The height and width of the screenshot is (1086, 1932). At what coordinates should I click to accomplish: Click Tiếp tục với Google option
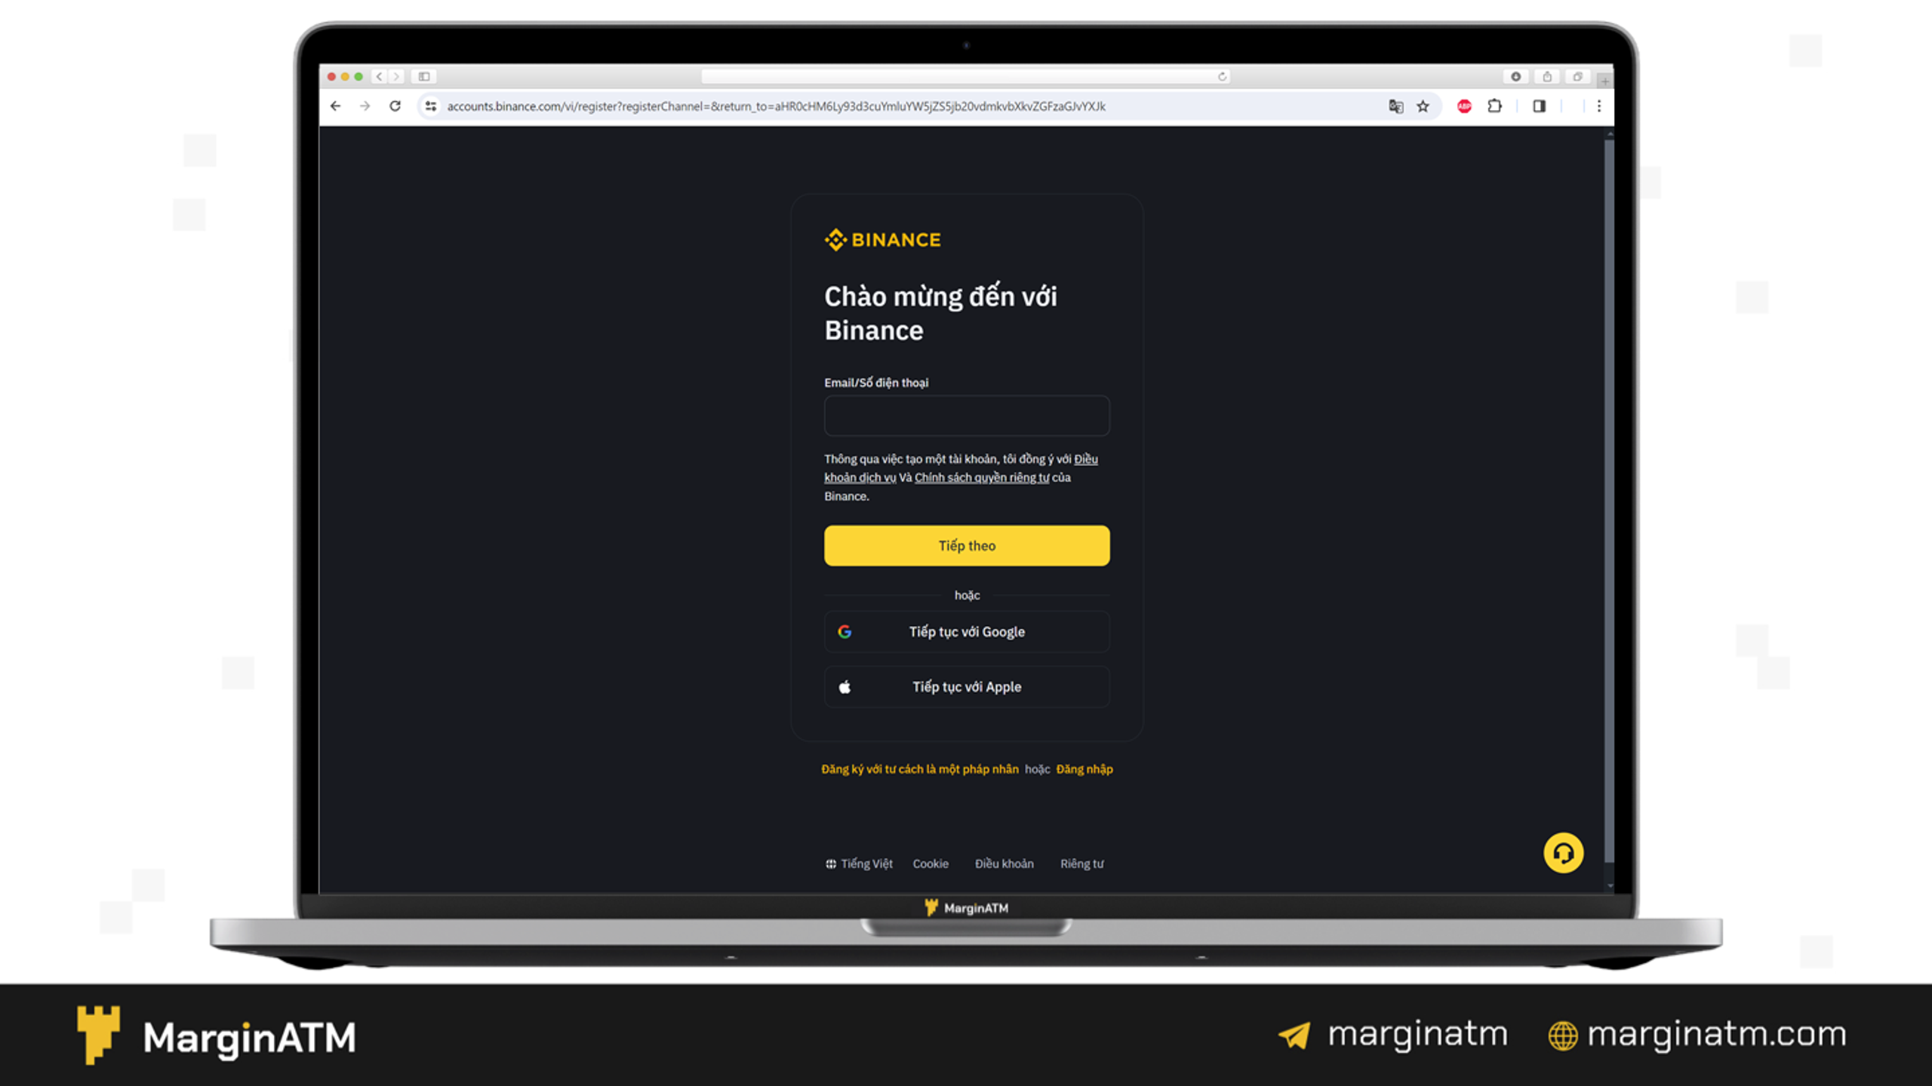click(x=966, y=631)
